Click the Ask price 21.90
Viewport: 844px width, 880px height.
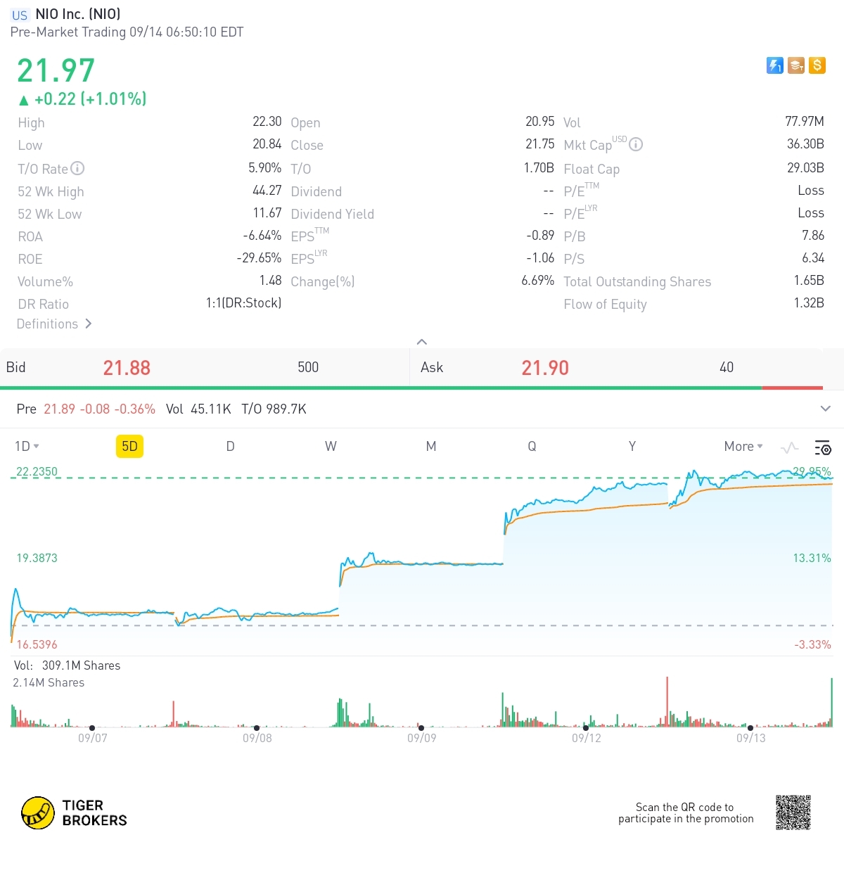point(545,368)
